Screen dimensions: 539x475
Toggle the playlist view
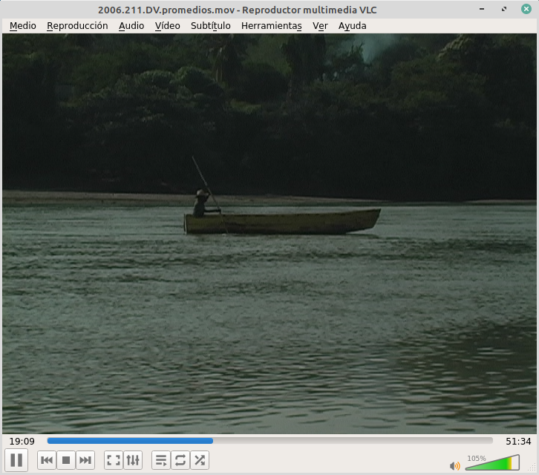click(x=161, y=460)
